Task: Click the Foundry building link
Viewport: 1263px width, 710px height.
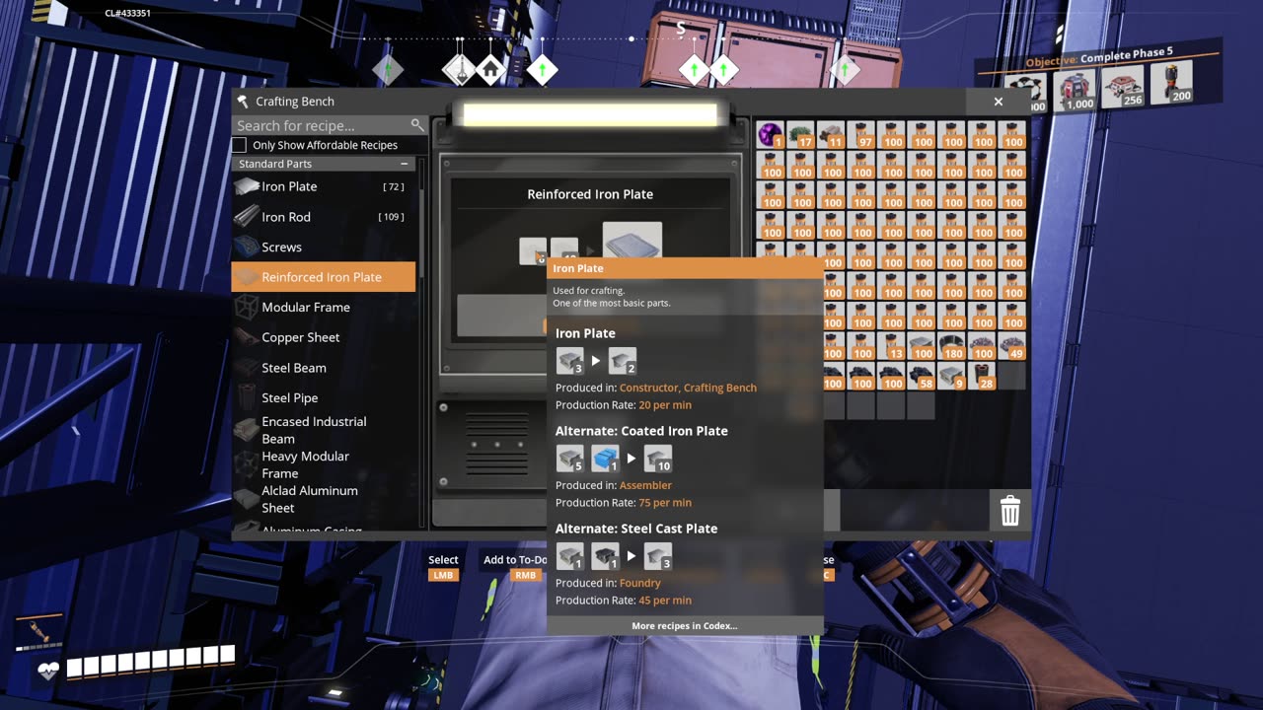Action: click(x=640, y=583)
